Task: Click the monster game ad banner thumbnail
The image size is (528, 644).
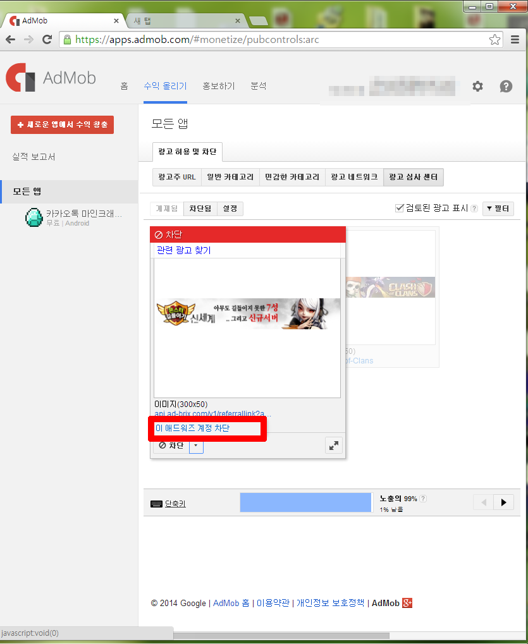Action: [248, 314]
